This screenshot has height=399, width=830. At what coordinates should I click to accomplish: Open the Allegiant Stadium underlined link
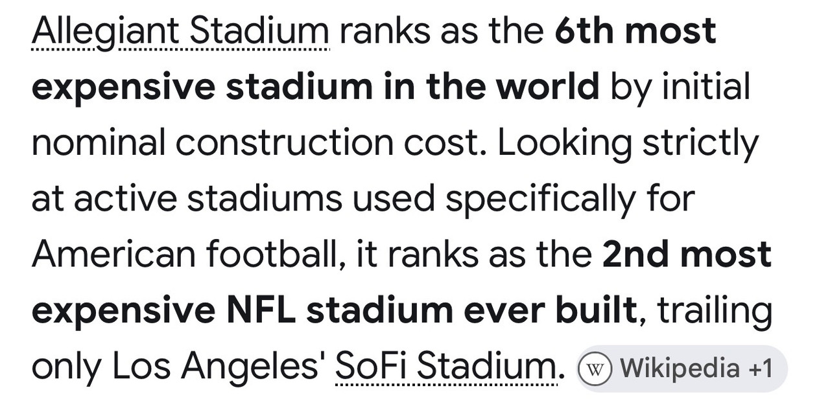(x=180, y=32)
